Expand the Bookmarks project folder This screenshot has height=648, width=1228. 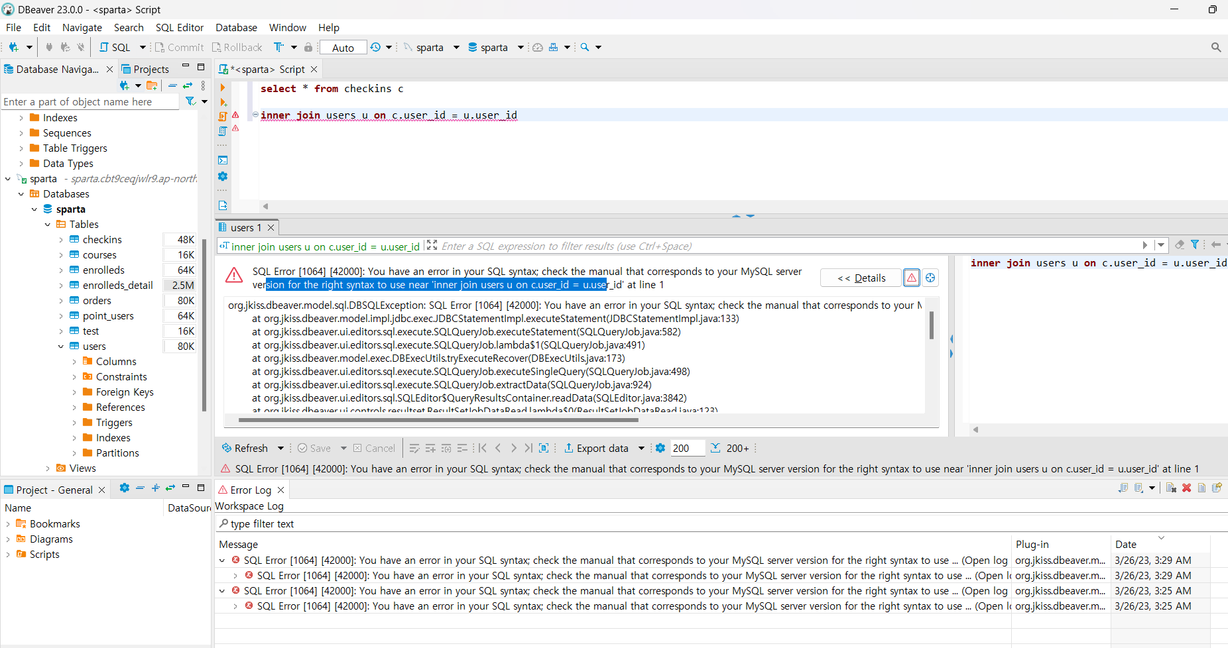point(8,524)
